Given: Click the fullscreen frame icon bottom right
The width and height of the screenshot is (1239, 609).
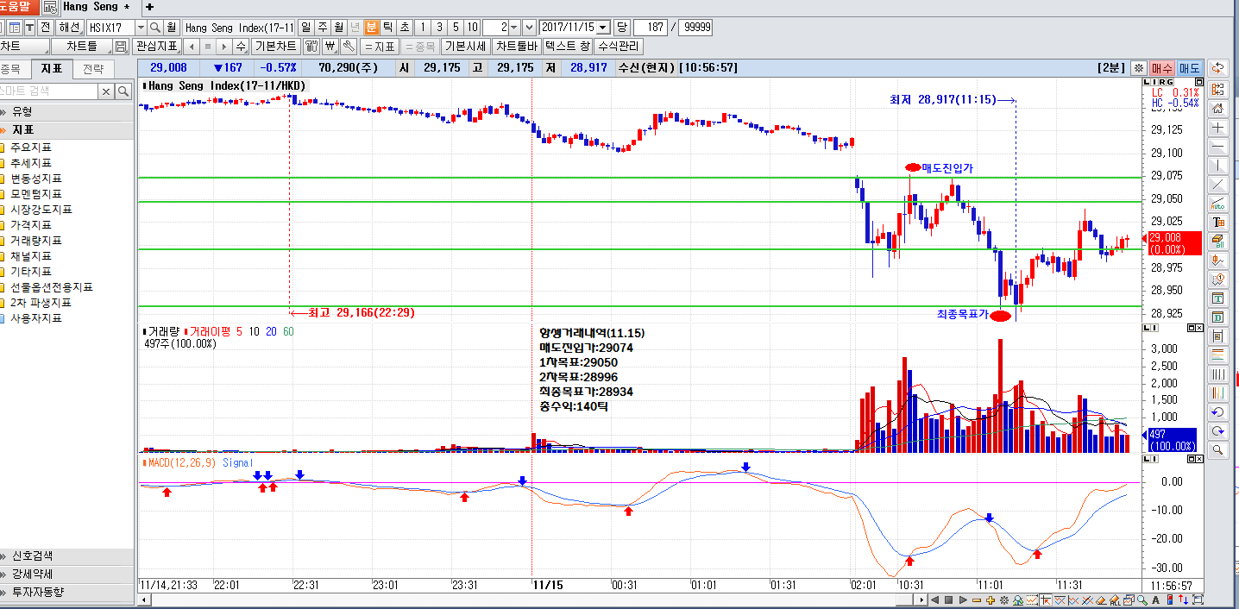Looking at the screenshot, I should tap(1199, 600).
